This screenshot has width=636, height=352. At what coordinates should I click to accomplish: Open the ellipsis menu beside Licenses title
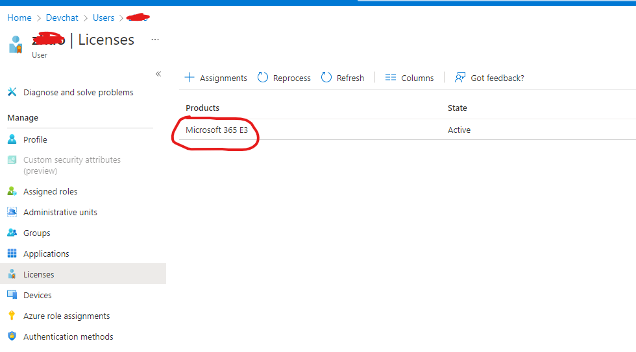155,40
